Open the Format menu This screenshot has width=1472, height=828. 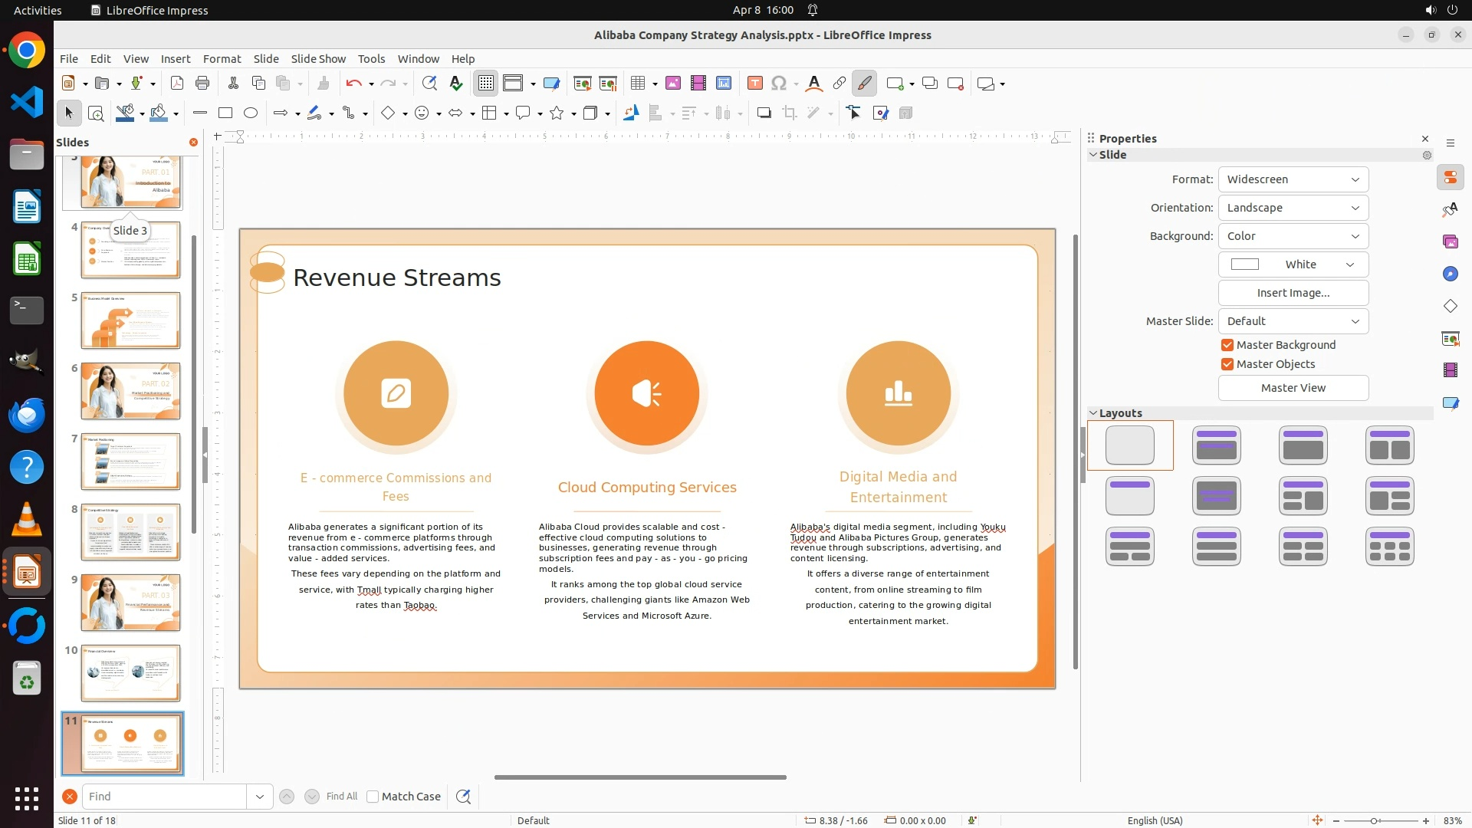(x=222, y=59)
